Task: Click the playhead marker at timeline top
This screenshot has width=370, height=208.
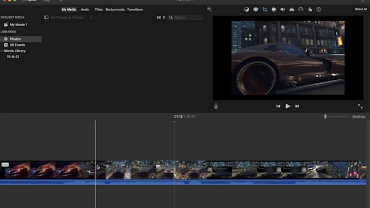Action: 174,122
